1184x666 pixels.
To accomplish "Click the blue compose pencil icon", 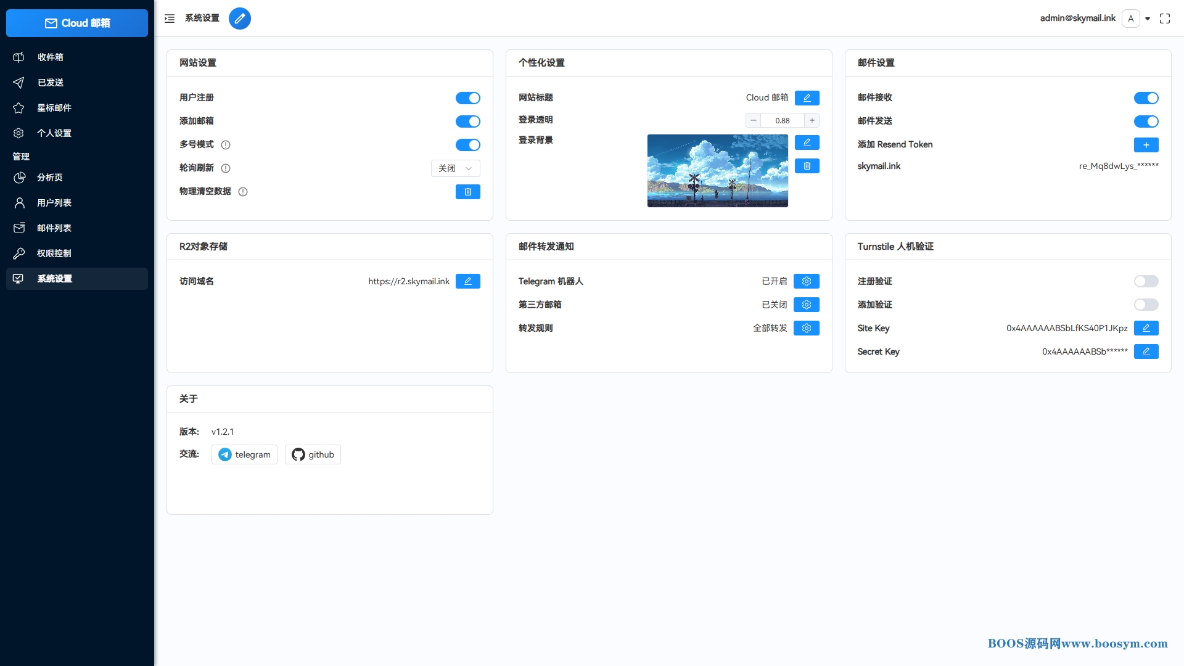I will 239,18.
